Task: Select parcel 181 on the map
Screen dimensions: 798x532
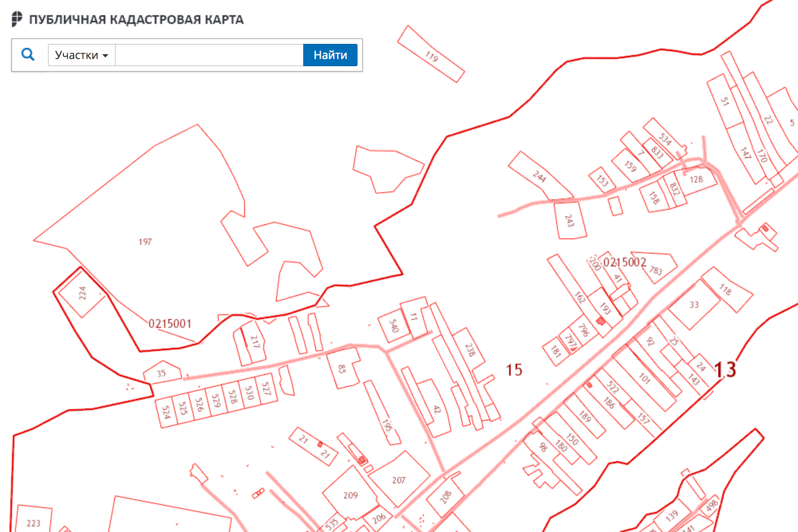Action: tap(556, 351)
